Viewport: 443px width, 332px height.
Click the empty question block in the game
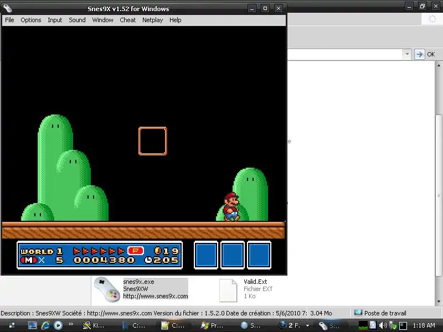click(153, 141)
